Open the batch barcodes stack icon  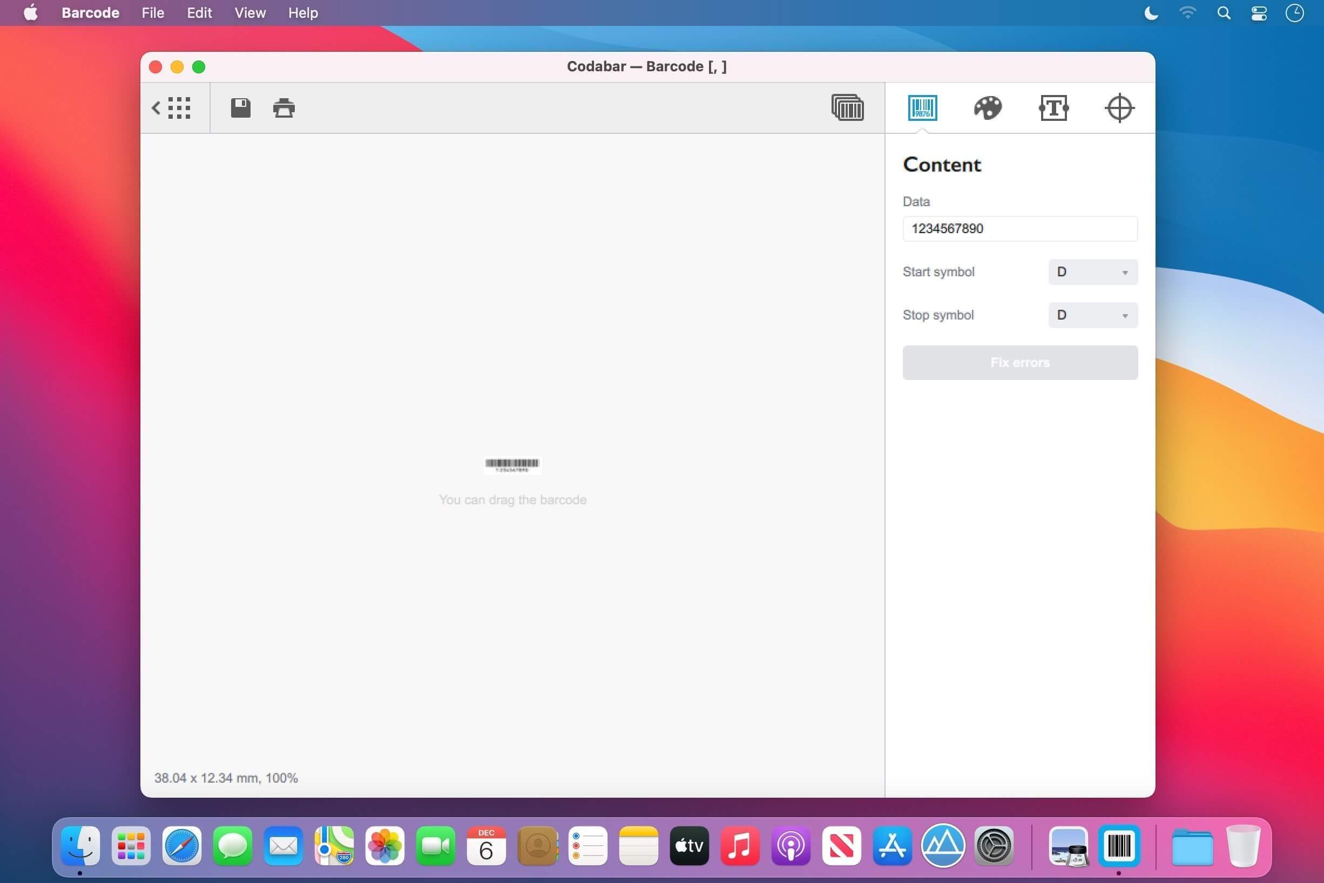(847, 107)
